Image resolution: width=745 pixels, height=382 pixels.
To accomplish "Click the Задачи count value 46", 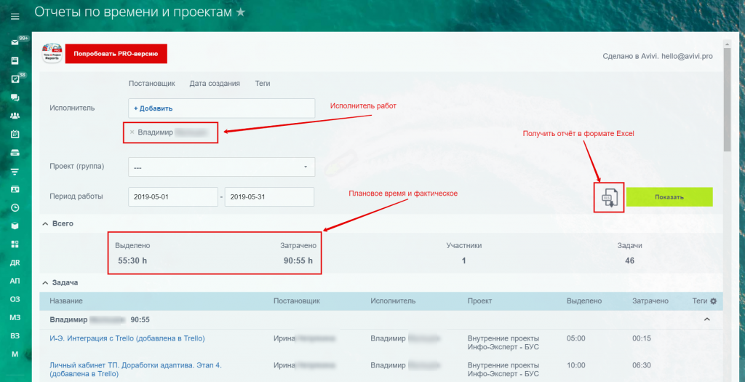I will [x=629, y=260].
